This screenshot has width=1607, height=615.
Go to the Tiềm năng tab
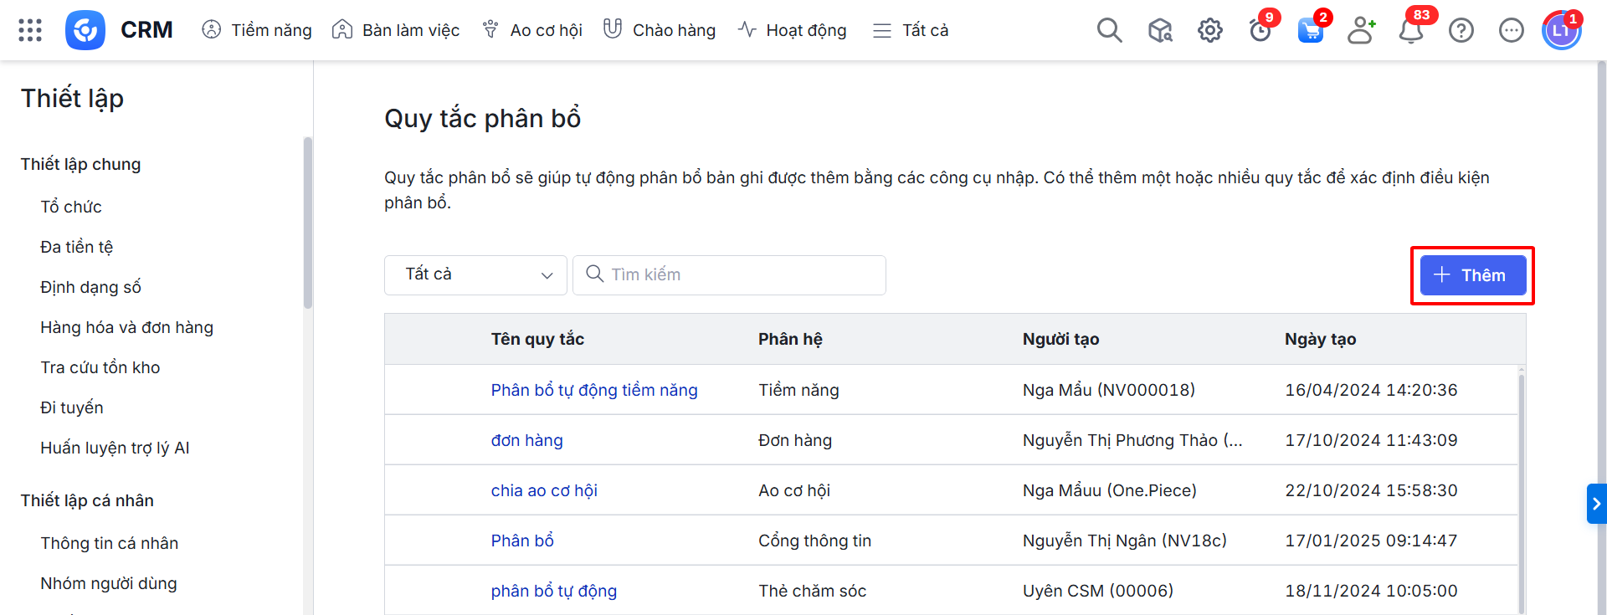(x=257, y=31)
